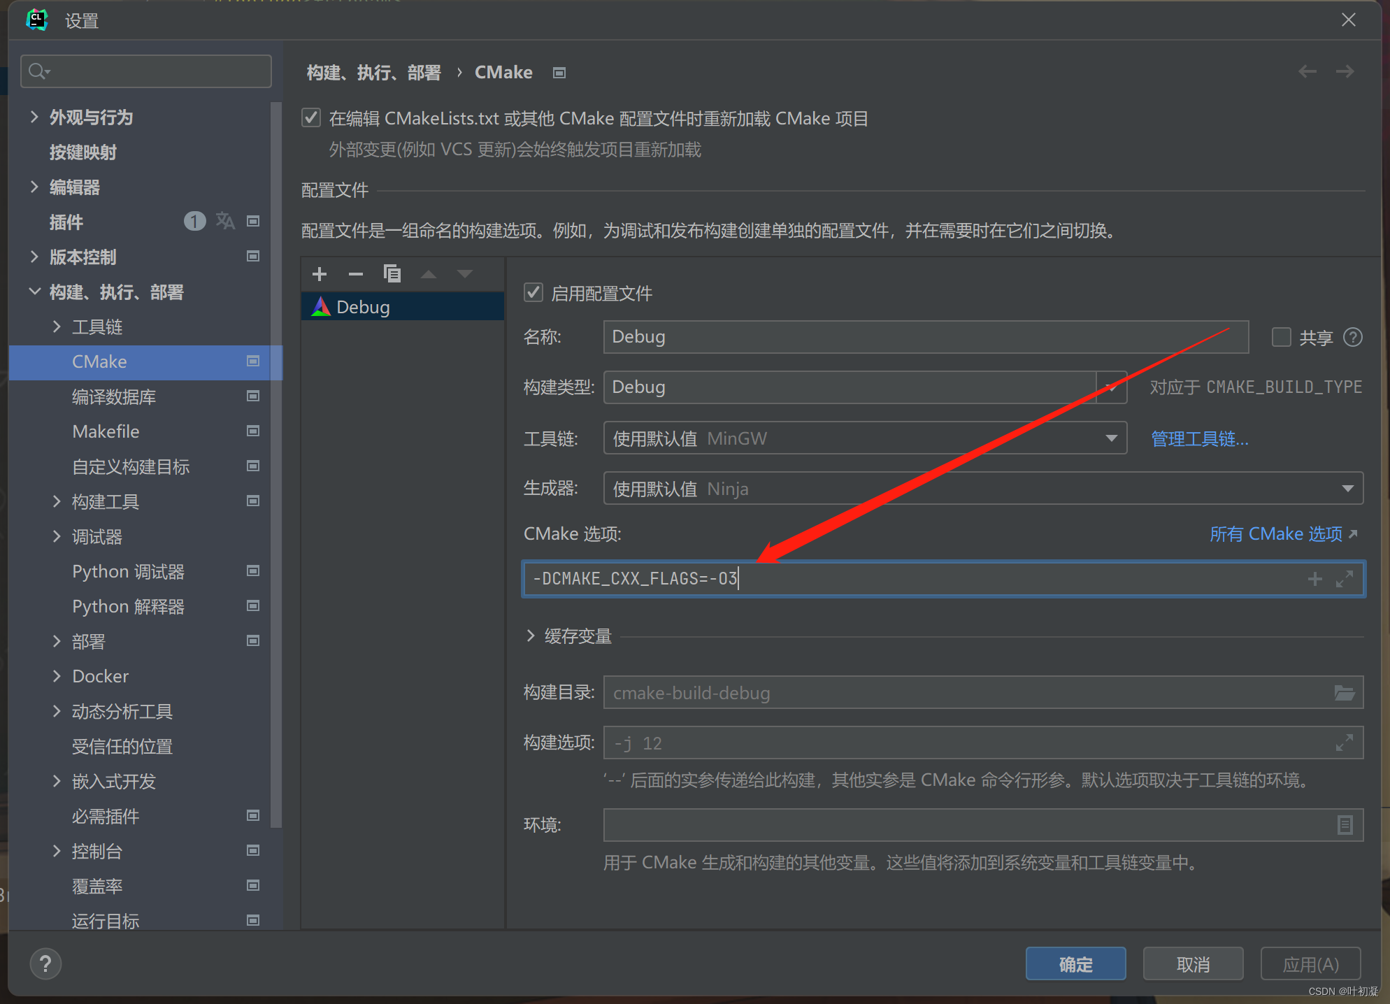1390x1004 pixels.
Task: Click the help question mark icon
Action: [45, 963]
